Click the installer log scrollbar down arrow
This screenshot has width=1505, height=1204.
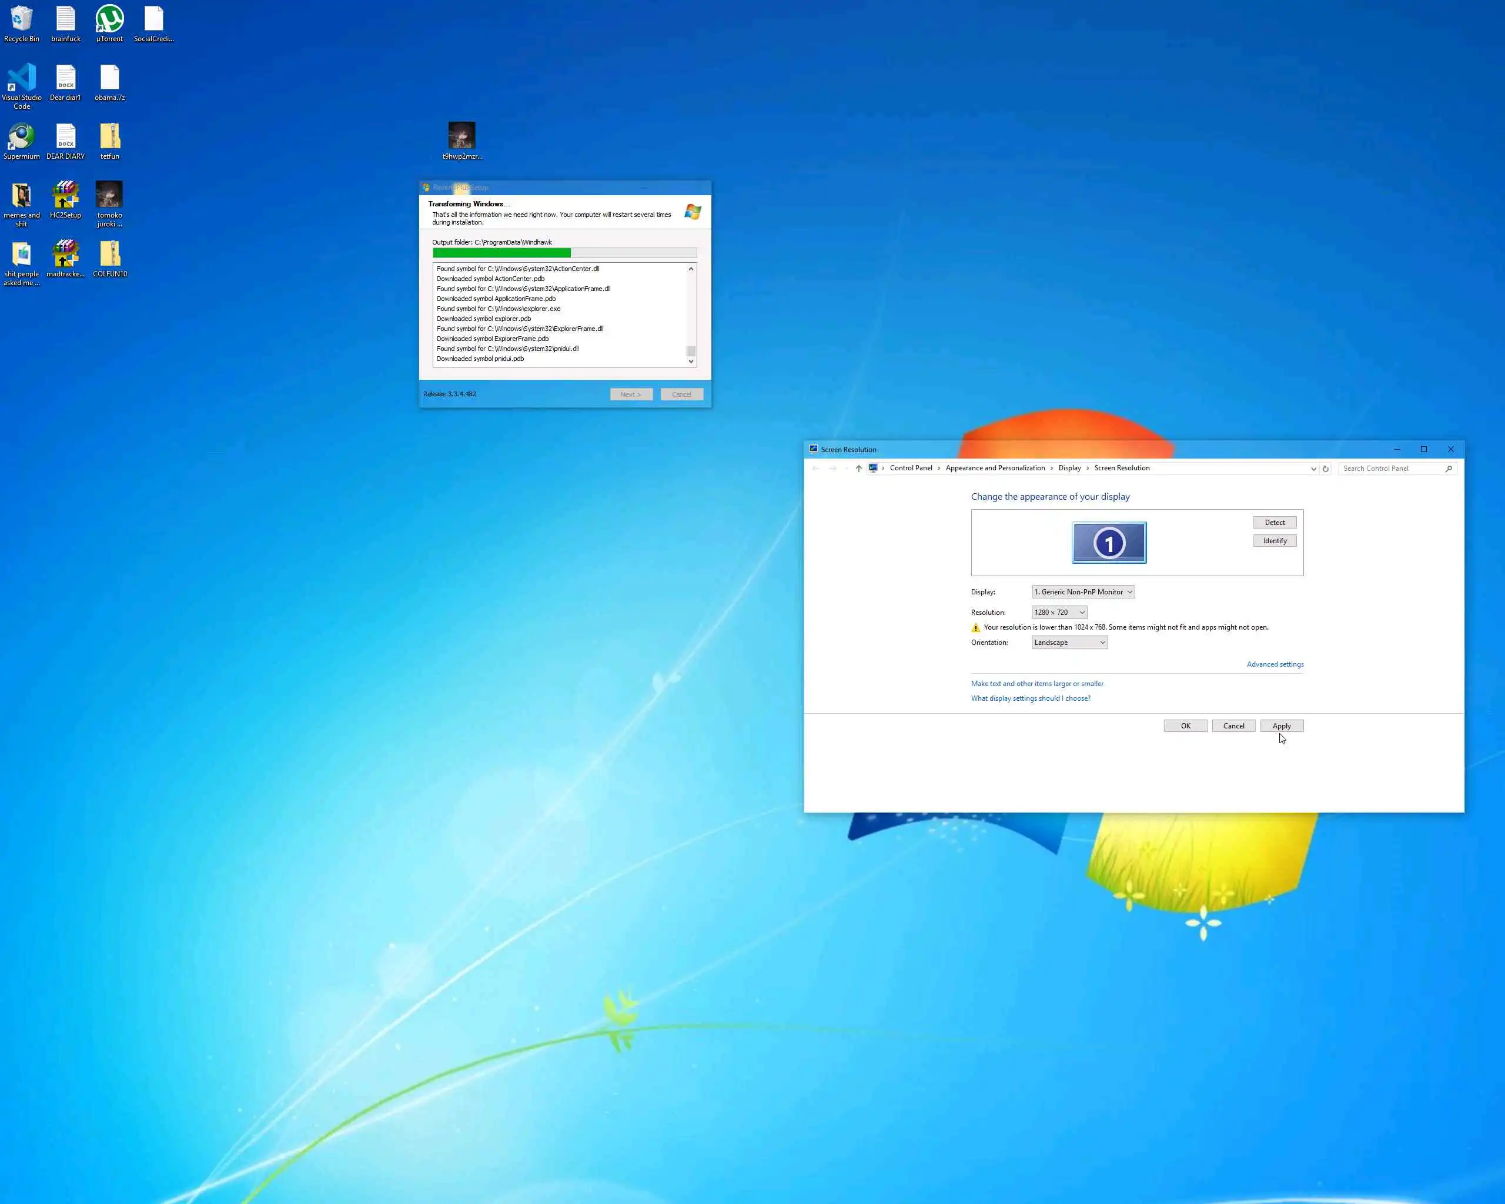pos(691,362)
